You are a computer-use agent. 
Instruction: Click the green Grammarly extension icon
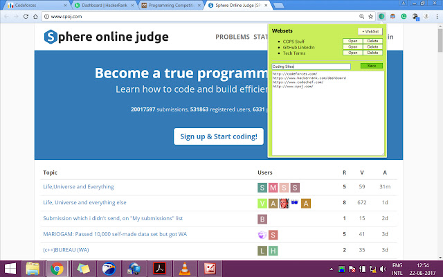[404, 17]
